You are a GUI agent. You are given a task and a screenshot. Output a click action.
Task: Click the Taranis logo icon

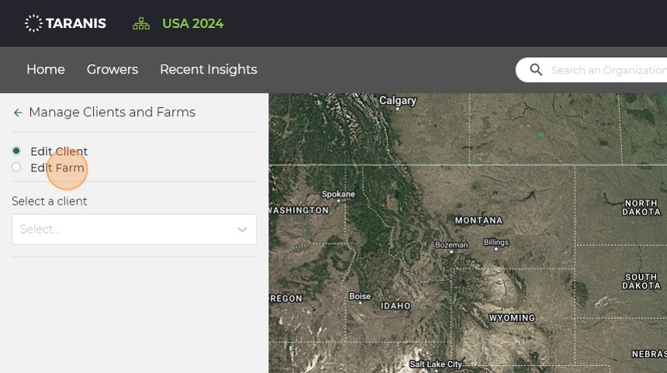click(33, 23)
